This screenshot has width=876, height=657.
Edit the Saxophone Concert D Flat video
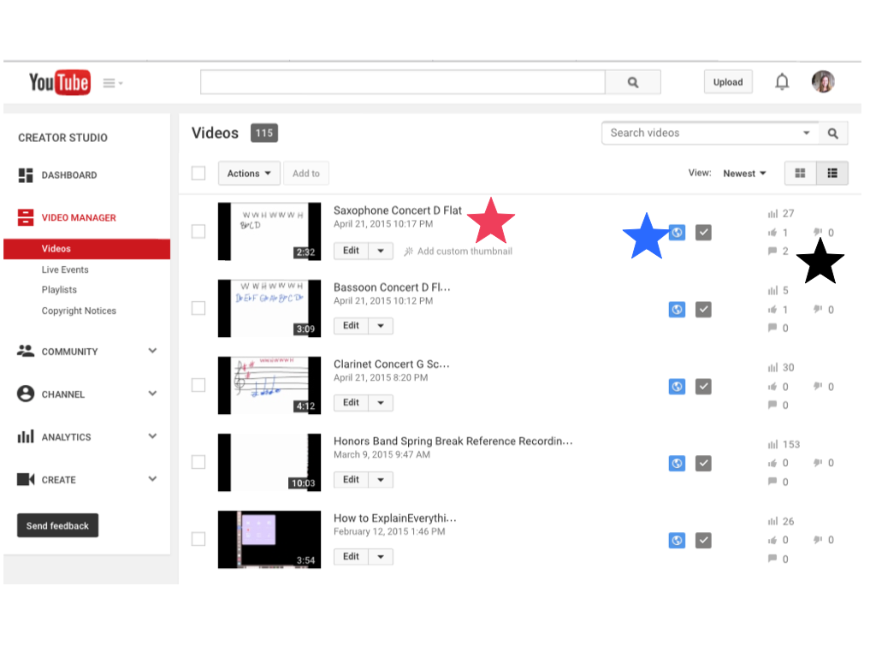(351, 251)
